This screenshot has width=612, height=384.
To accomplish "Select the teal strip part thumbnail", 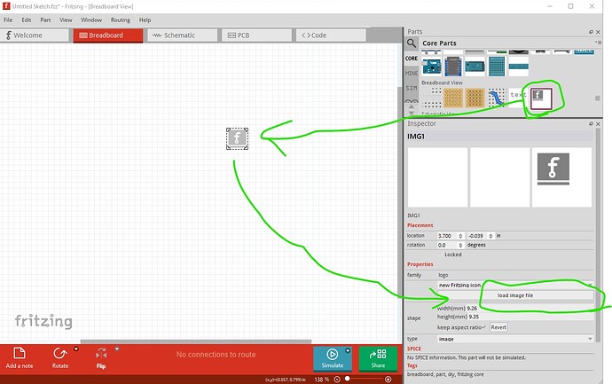I will click(519, 67).
